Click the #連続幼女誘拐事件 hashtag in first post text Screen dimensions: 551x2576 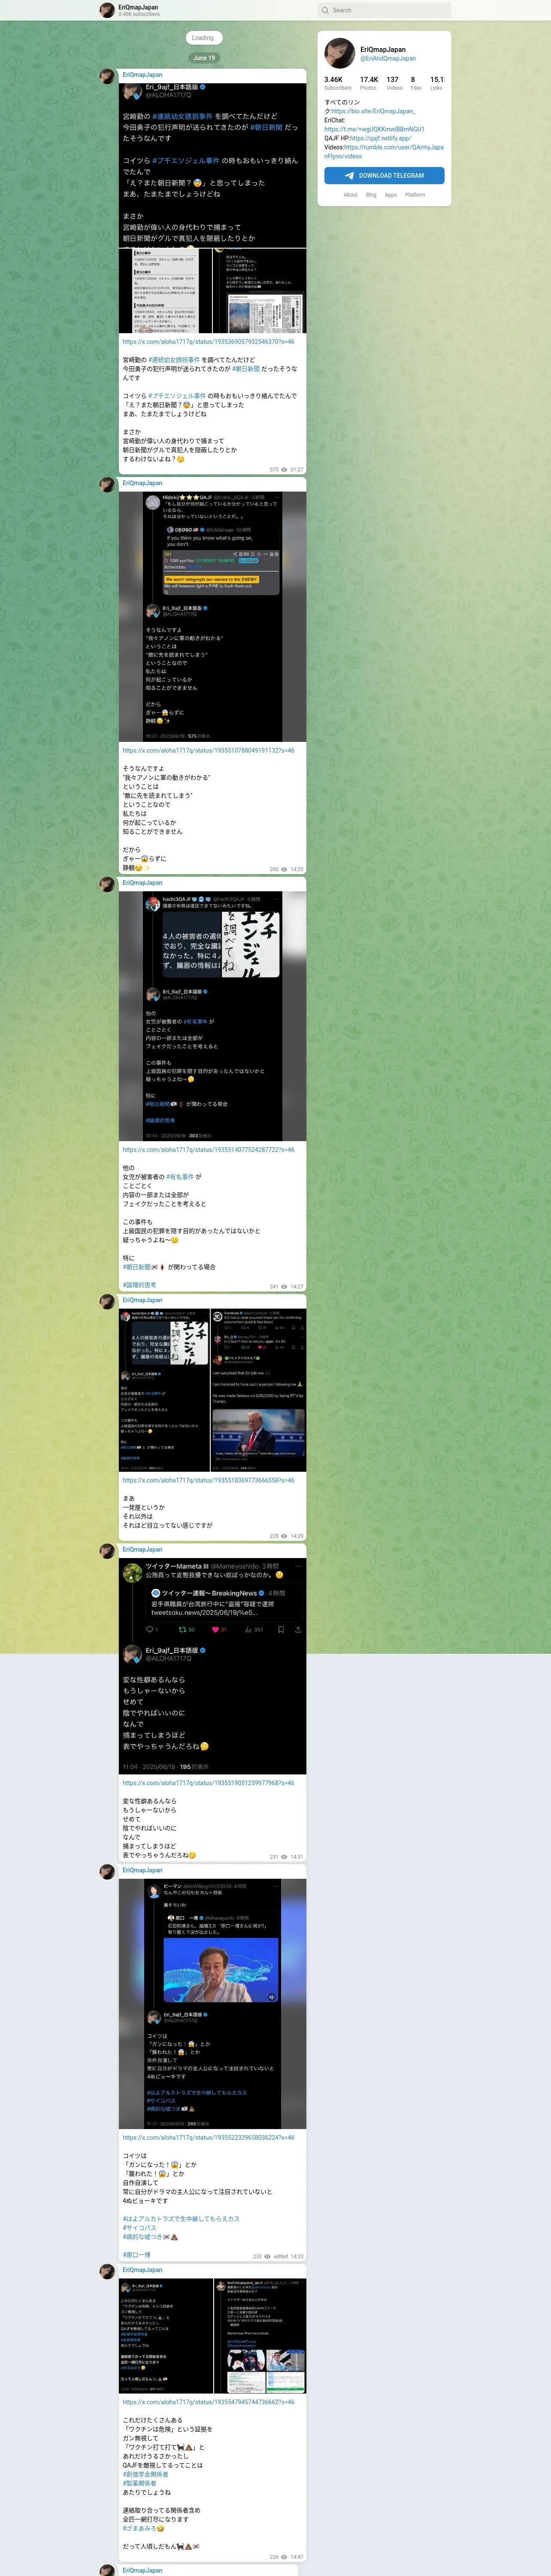coord(174,360)
